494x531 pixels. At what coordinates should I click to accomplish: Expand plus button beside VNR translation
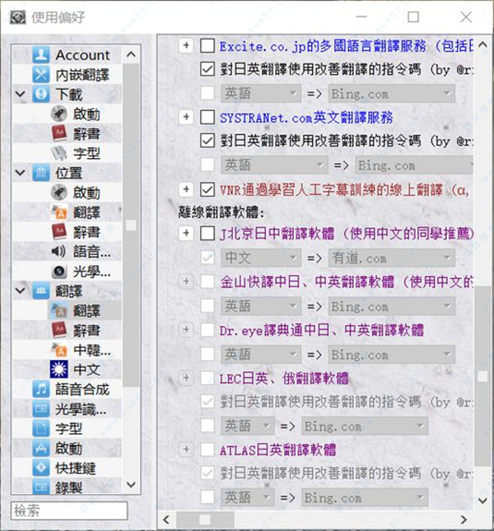click(186, 189)
